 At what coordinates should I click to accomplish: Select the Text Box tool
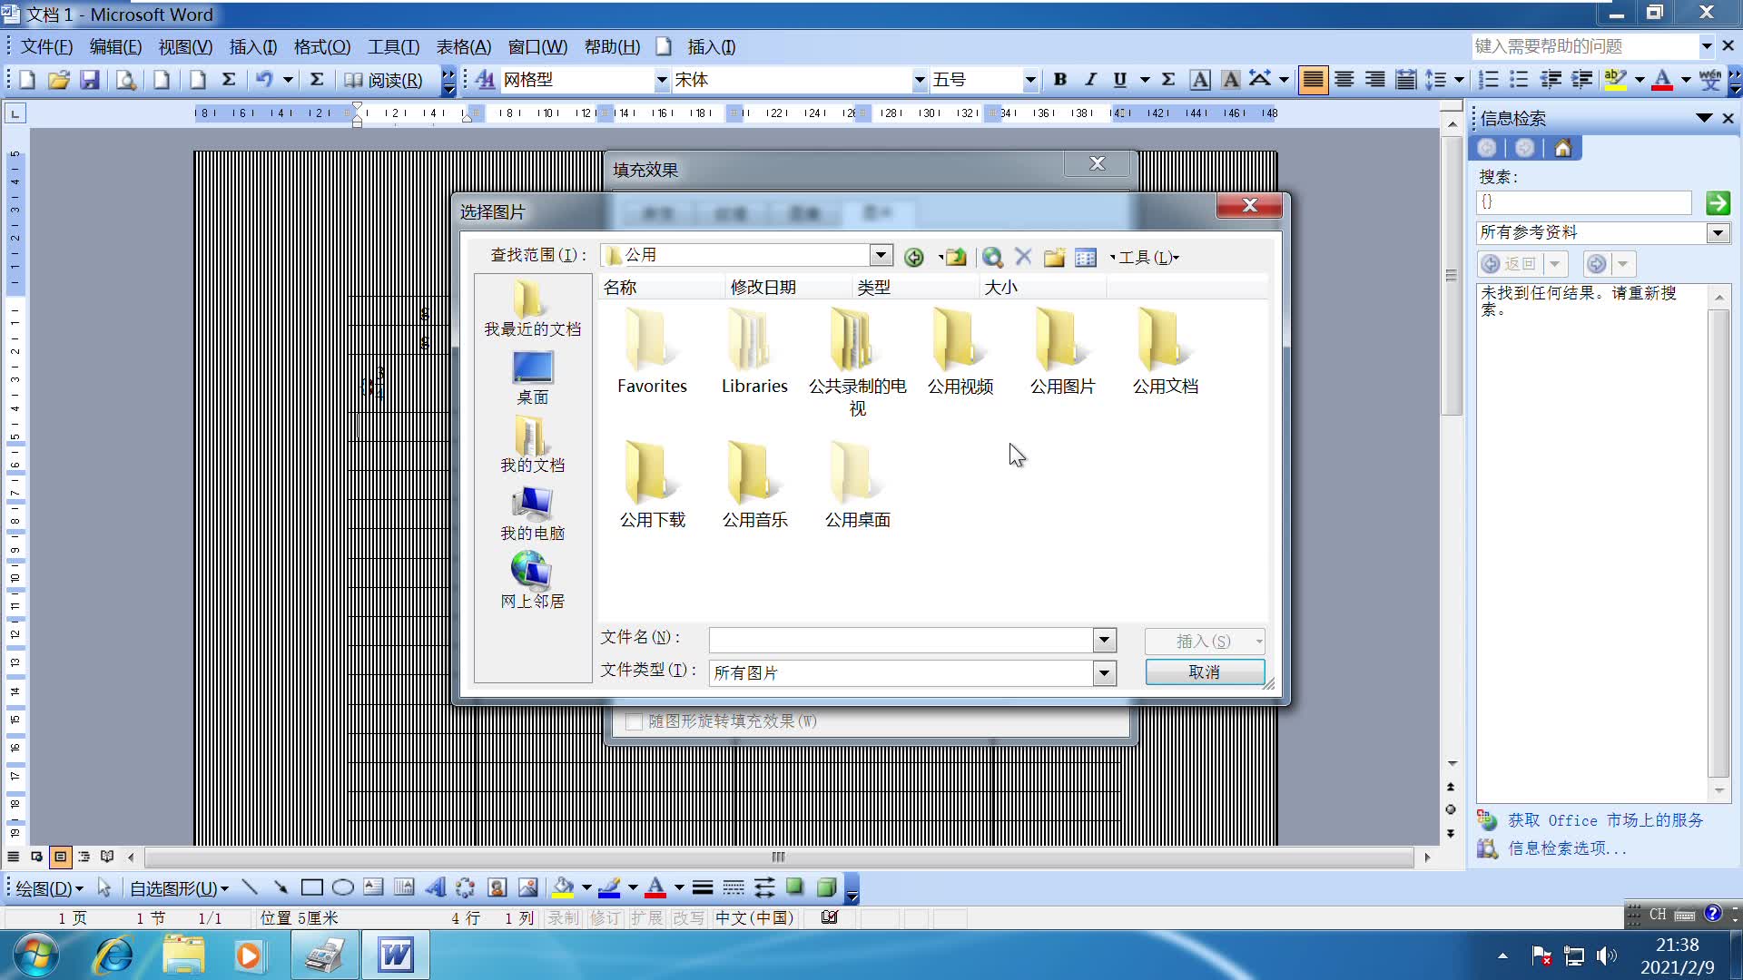[x=373, y=887]
